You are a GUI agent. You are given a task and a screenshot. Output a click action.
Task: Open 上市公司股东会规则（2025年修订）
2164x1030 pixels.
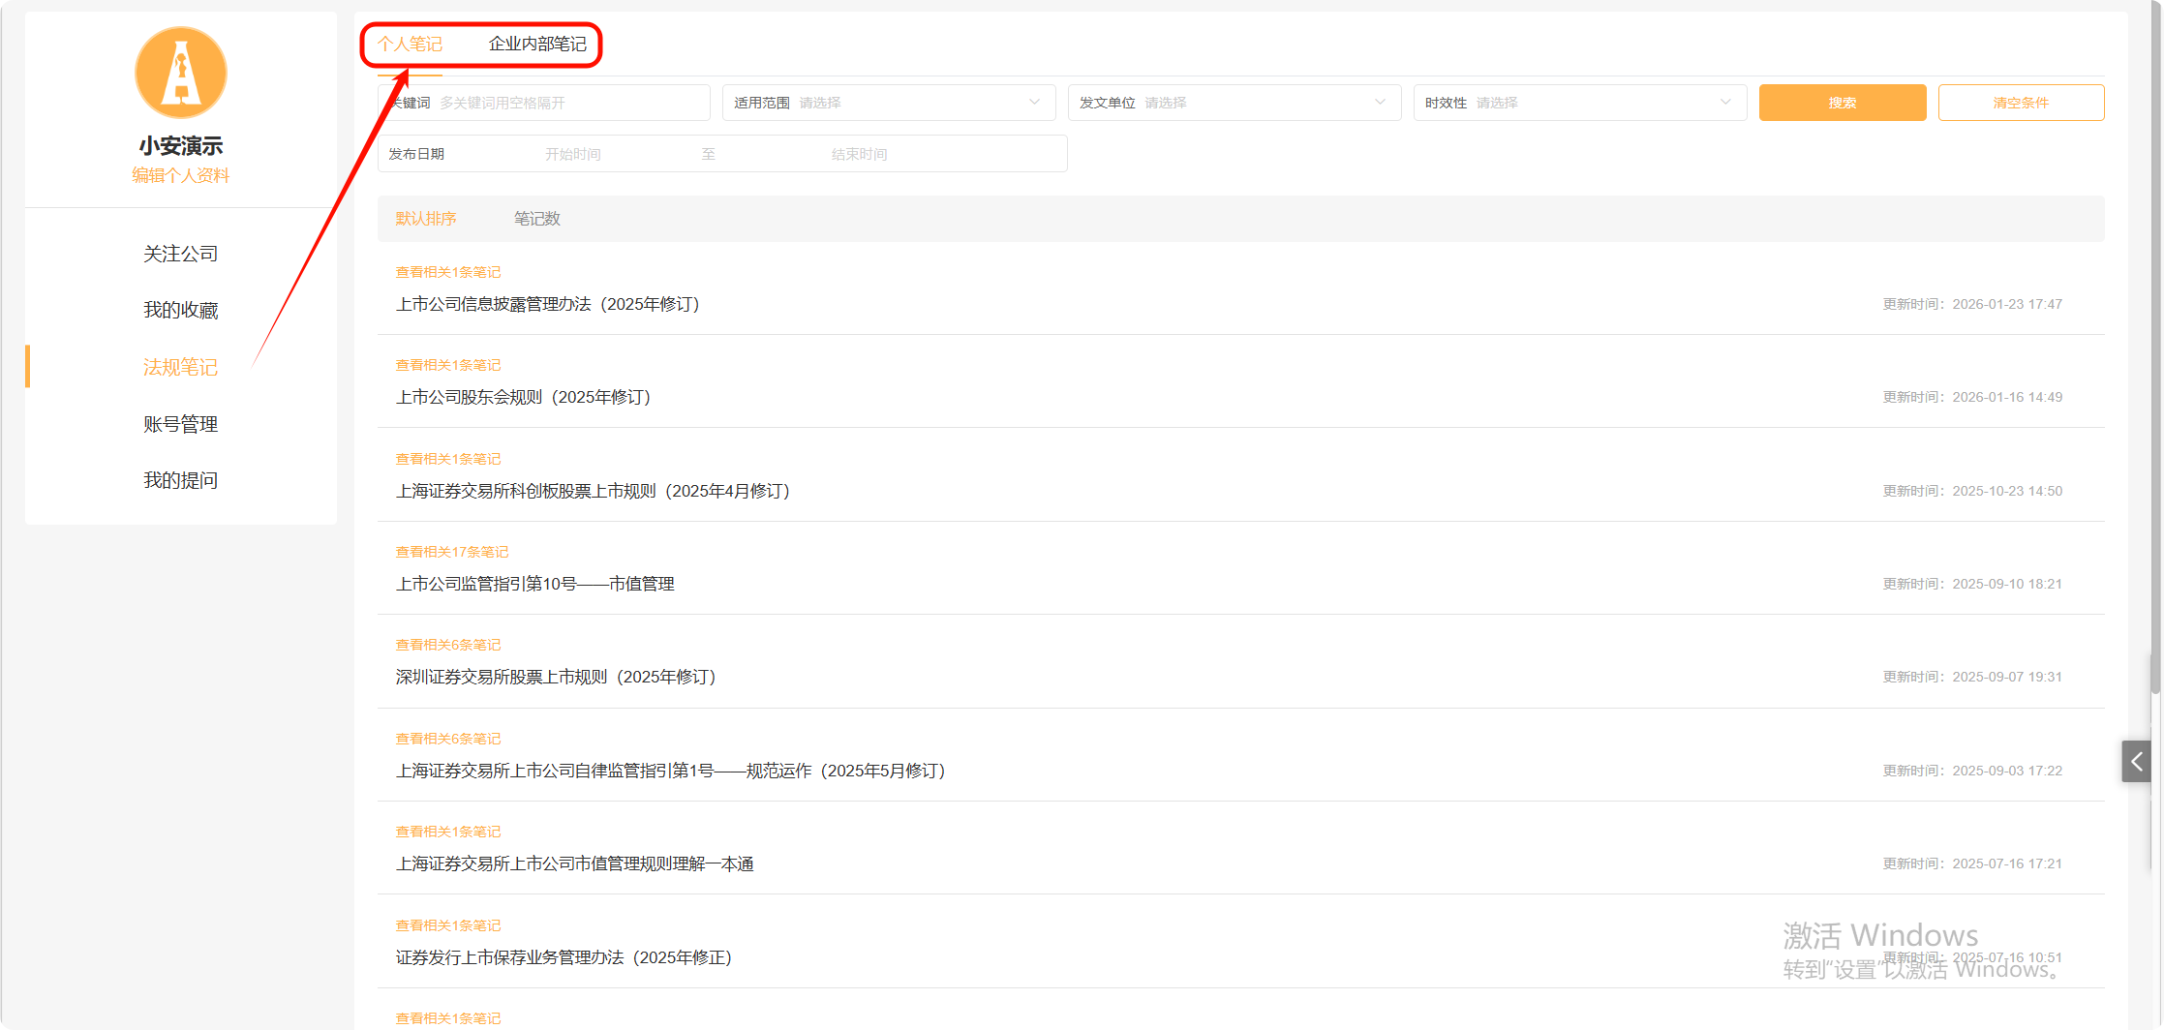click(x=524, y=397)
